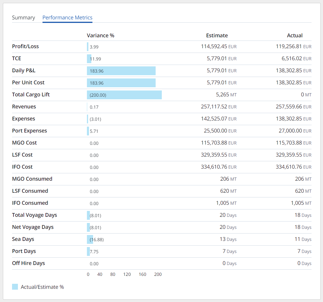Click the Variance % column header
Viewport: 323px width, 302px height.
101,35
